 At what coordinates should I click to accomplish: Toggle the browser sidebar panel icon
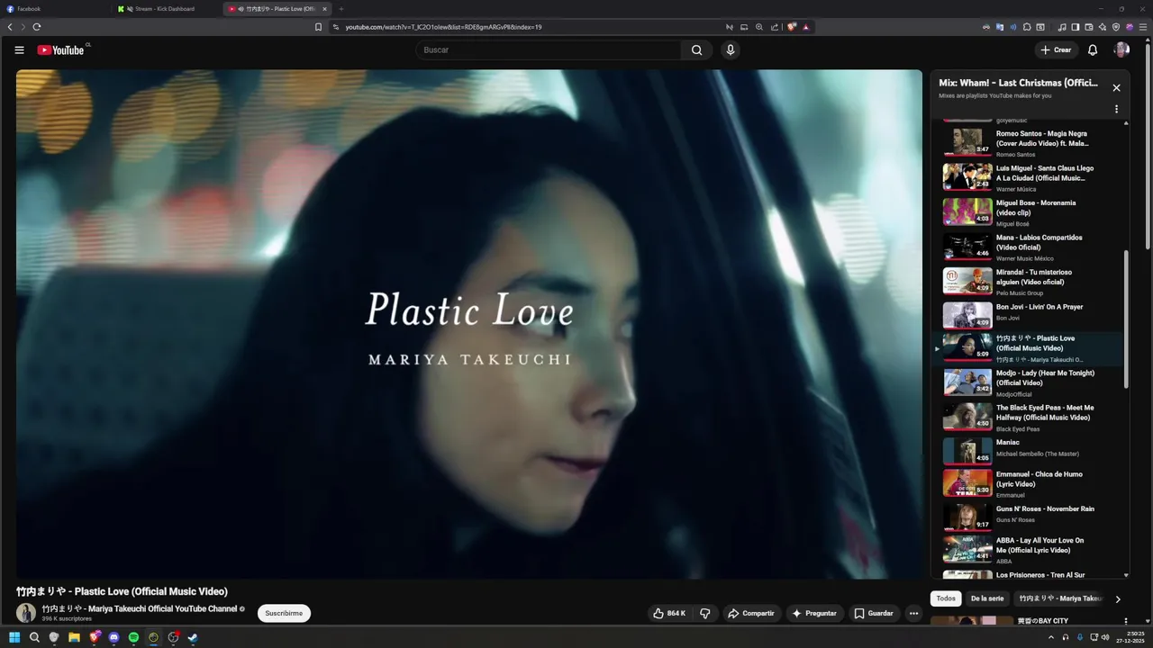point(1076,27)
